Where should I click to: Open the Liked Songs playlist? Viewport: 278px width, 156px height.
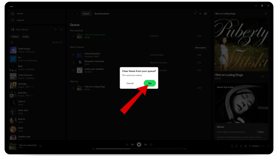coord(36,50)
